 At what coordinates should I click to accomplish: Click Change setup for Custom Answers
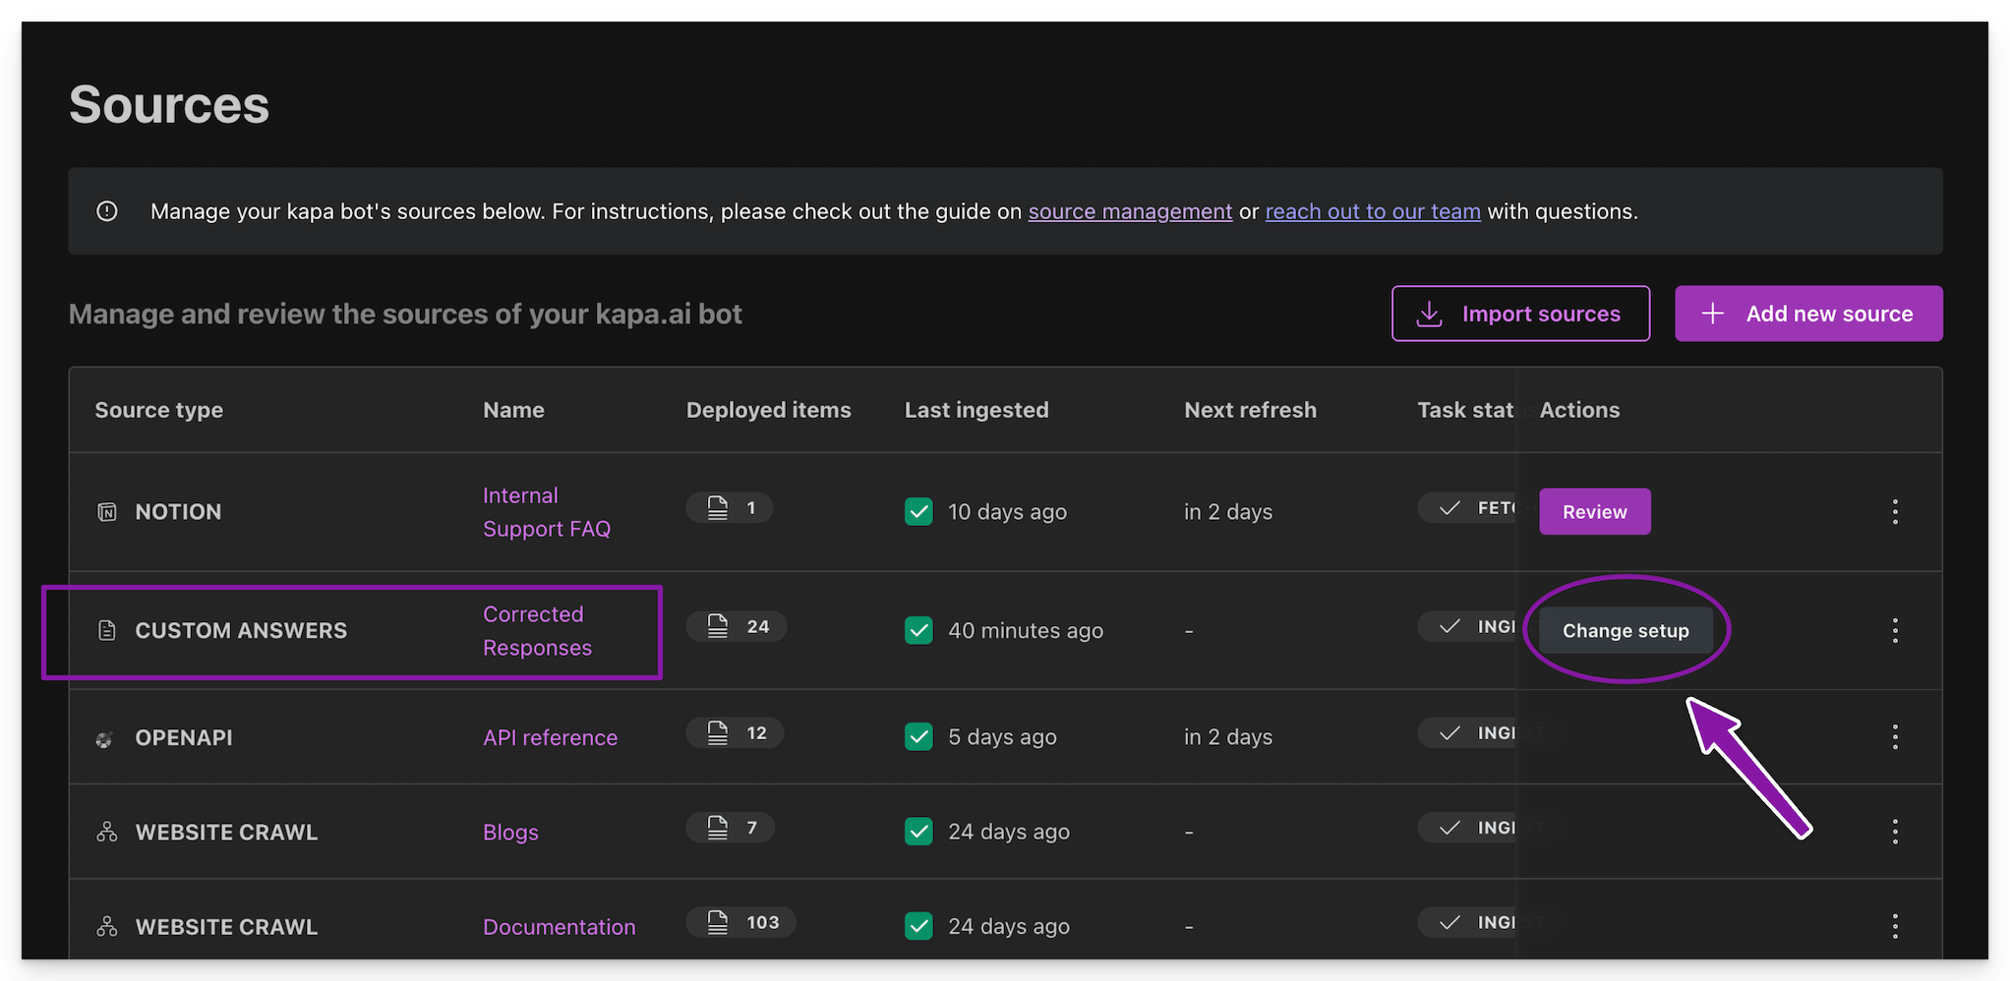(x=1625, y=630)
